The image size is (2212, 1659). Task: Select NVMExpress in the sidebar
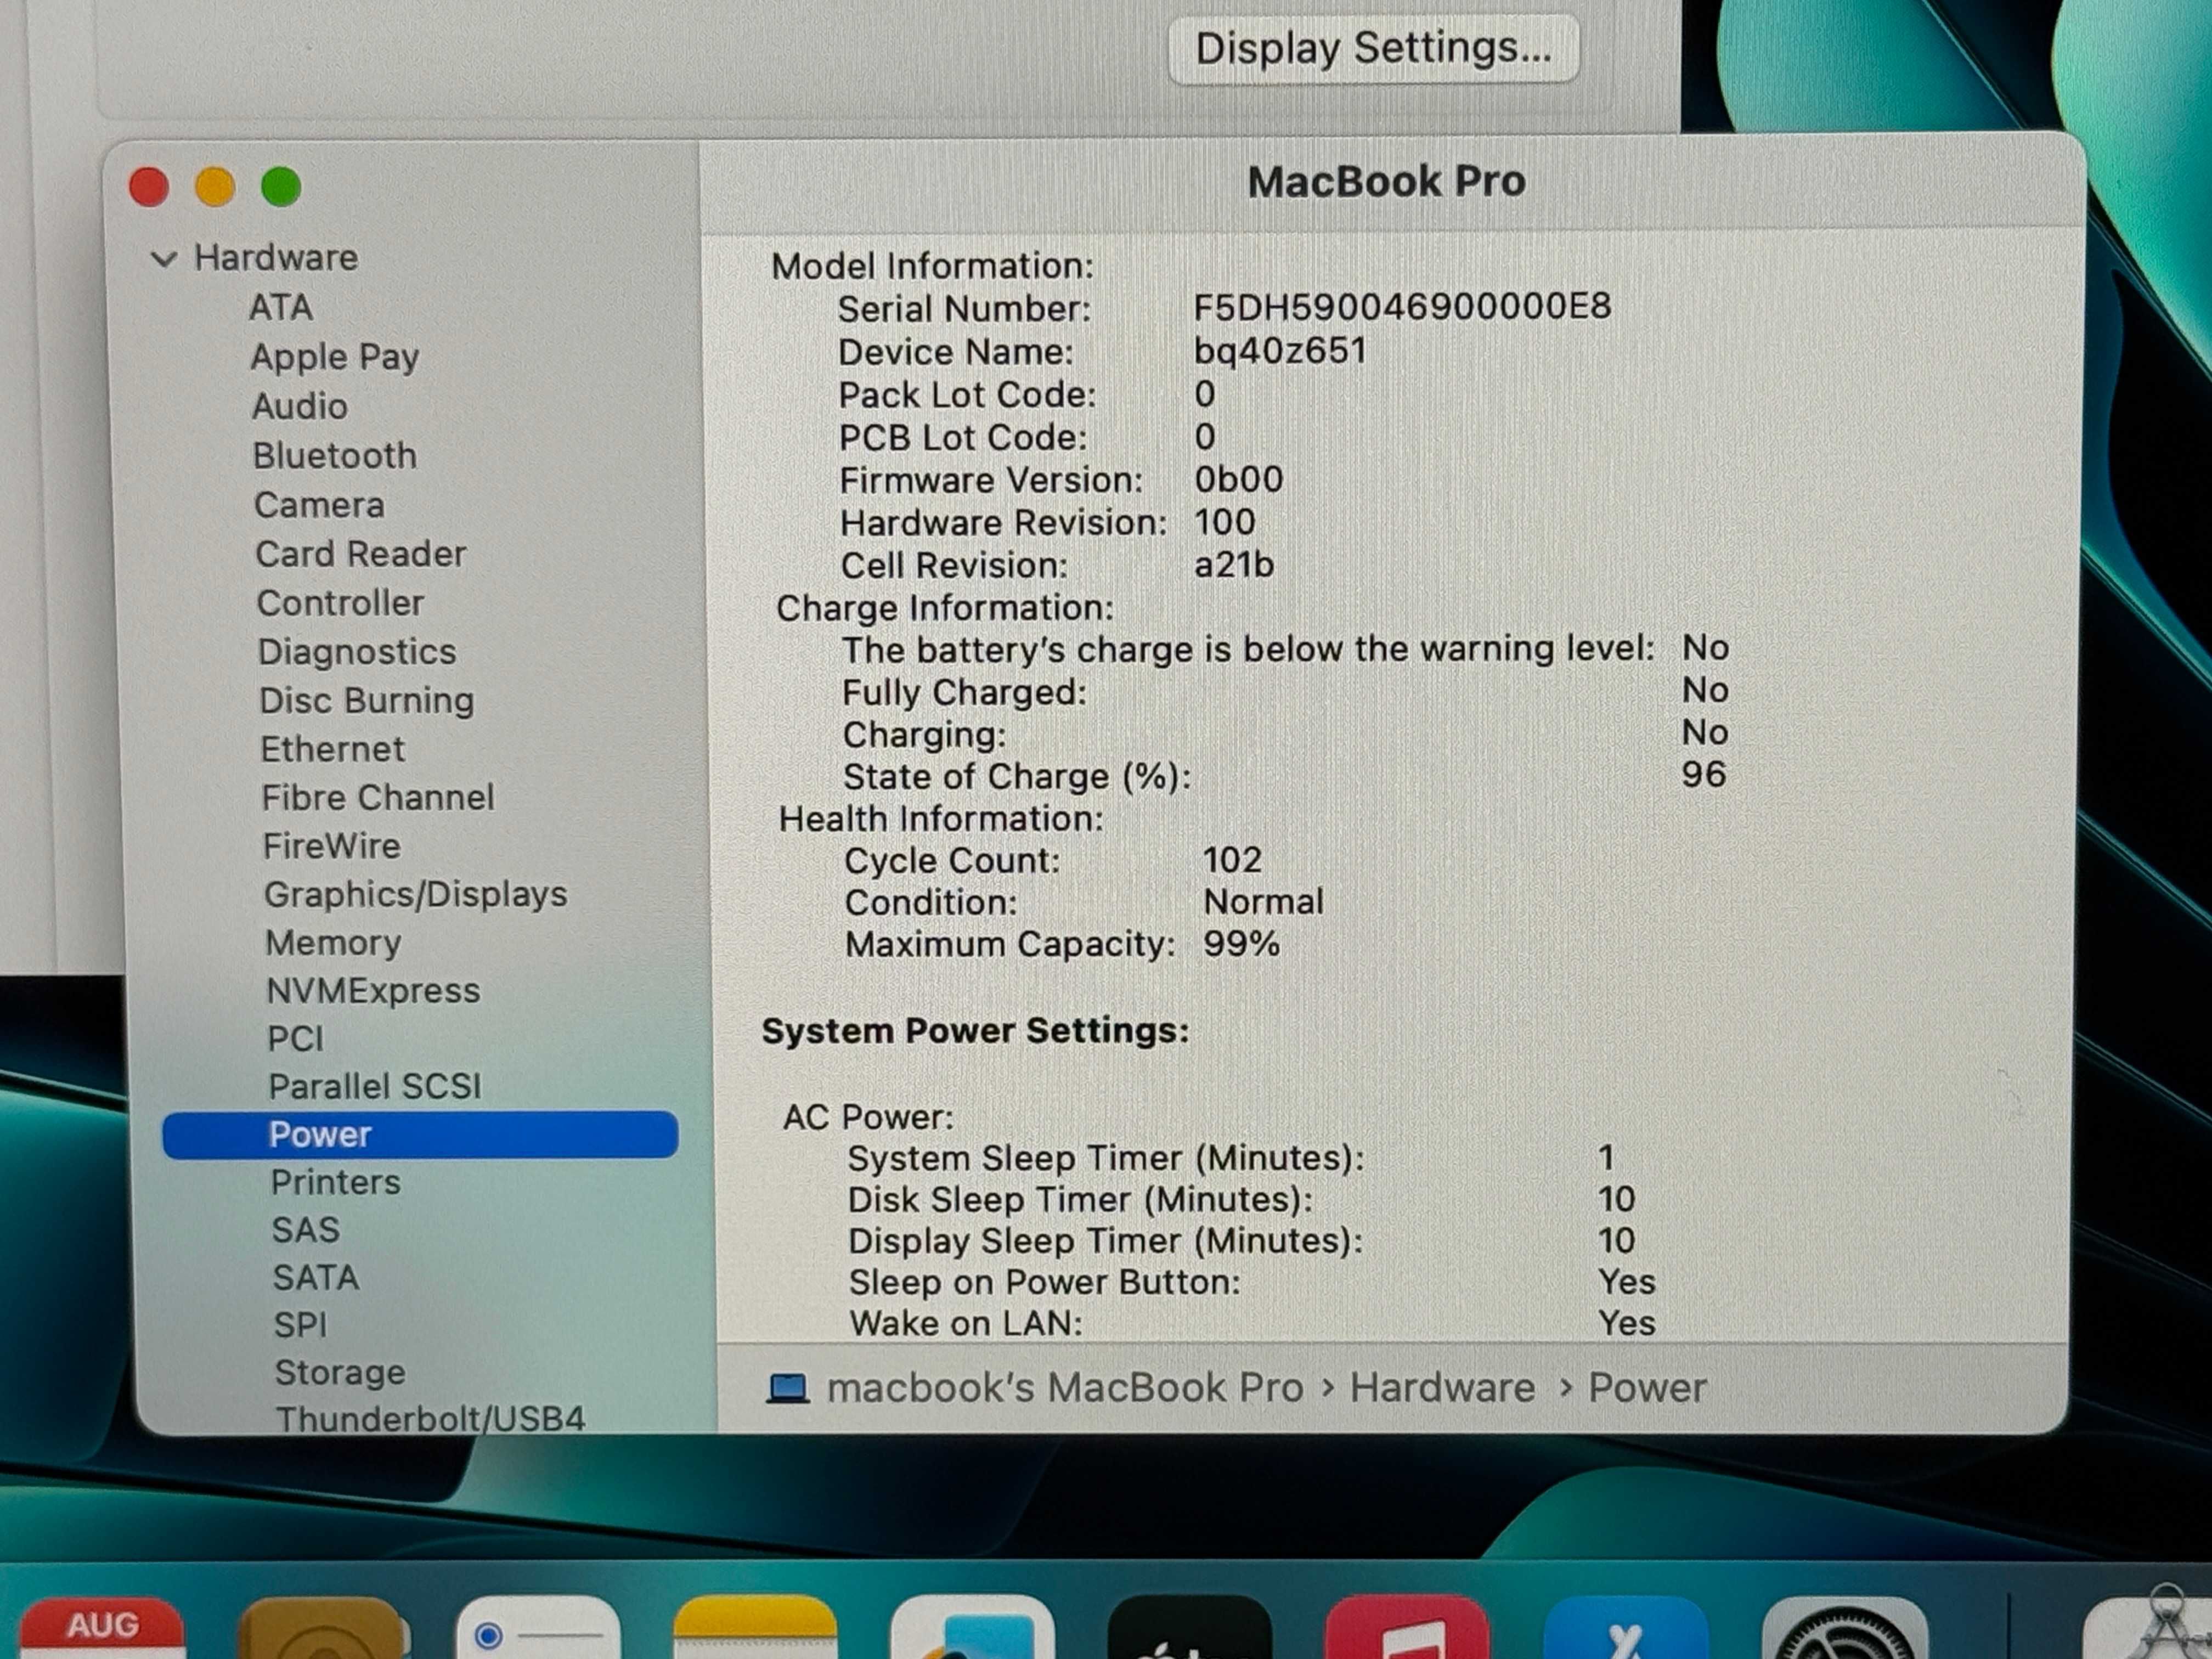pos(373,991)
